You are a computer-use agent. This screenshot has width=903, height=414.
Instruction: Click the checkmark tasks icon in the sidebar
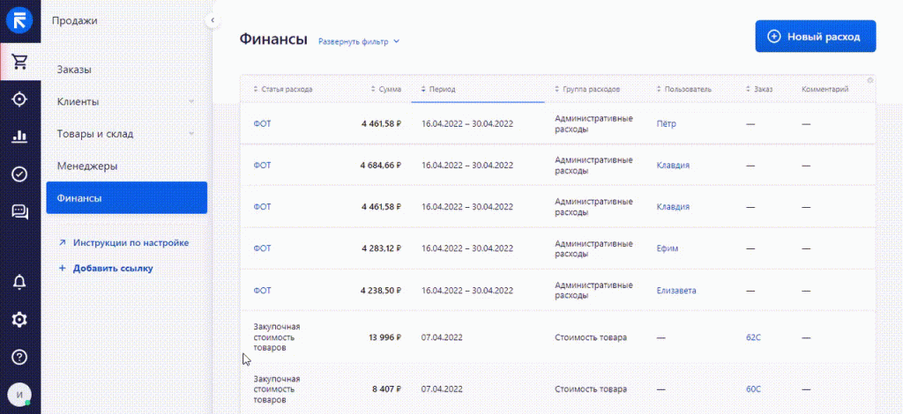coord(19,174)
